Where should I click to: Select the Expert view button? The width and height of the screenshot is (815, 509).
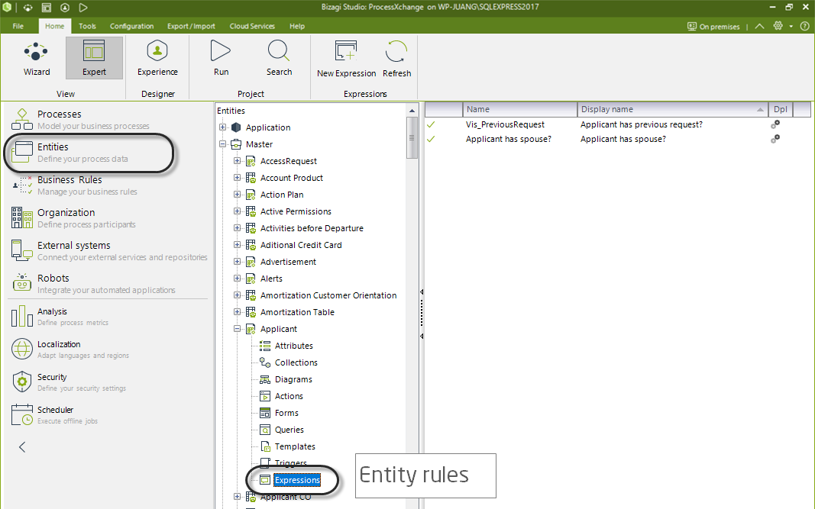pos(94,58)
